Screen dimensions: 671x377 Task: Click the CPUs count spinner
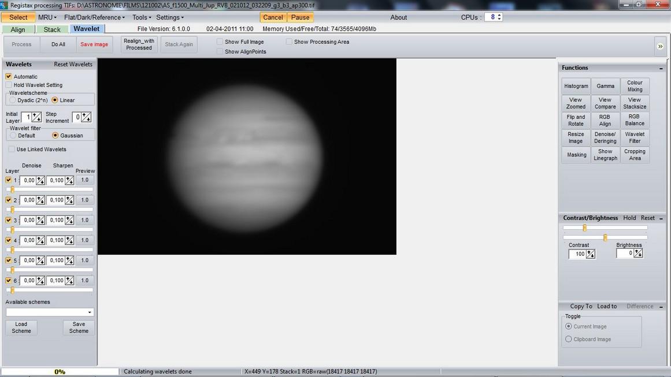click(499, 17)
